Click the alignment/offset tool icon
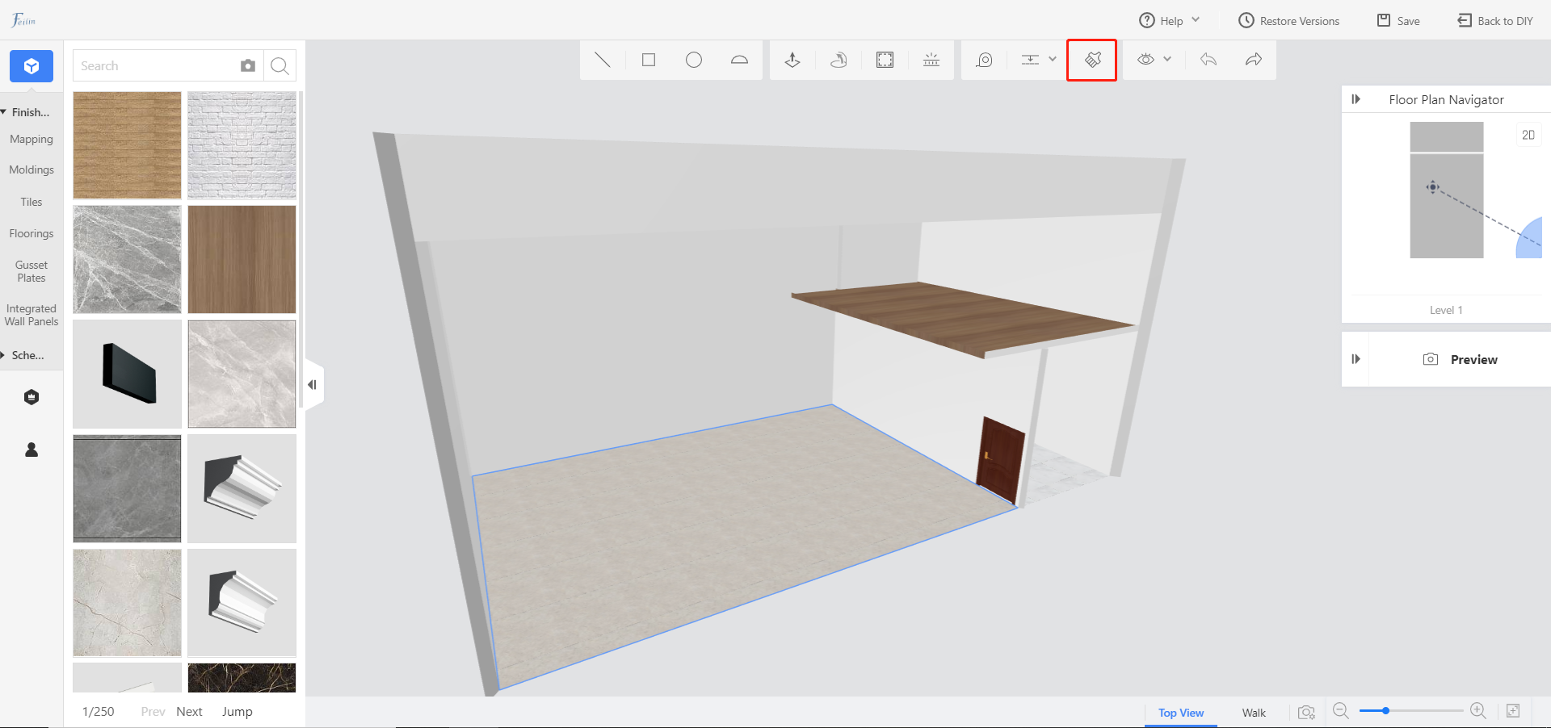The image size is (1551, 728). [x=1030, y=60]
